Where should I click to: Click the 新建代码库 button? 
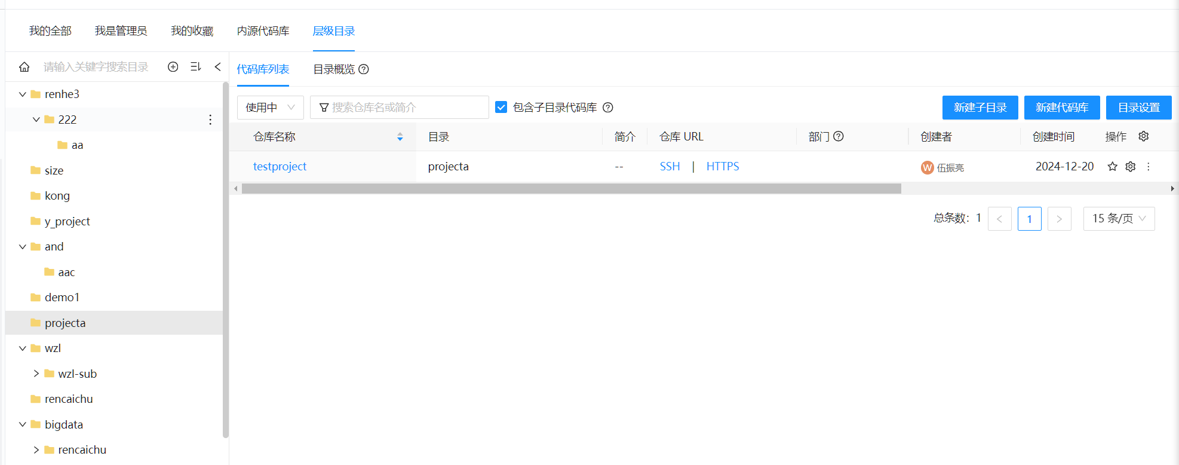[x=1061, y=108]
